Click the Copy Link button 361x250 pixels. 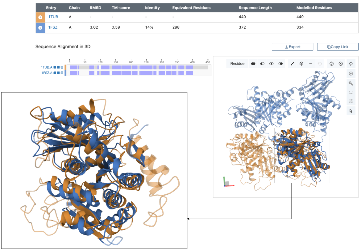pyautogui.click(x=338, y=47)
